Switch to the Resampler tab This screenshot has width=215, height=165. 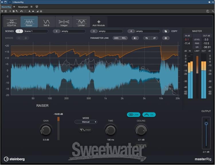point(23,7)
